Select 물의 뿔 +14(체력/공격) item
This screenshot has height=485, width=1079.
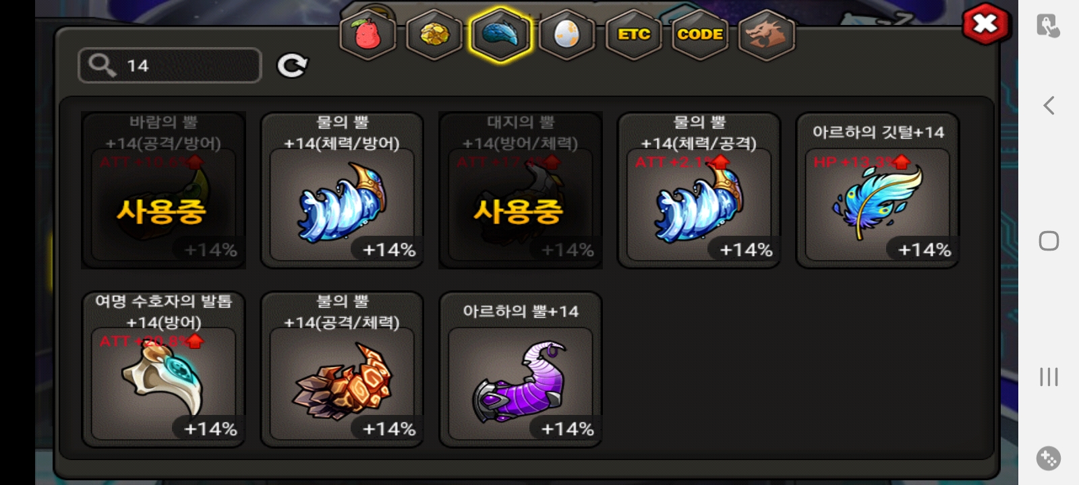699,190
